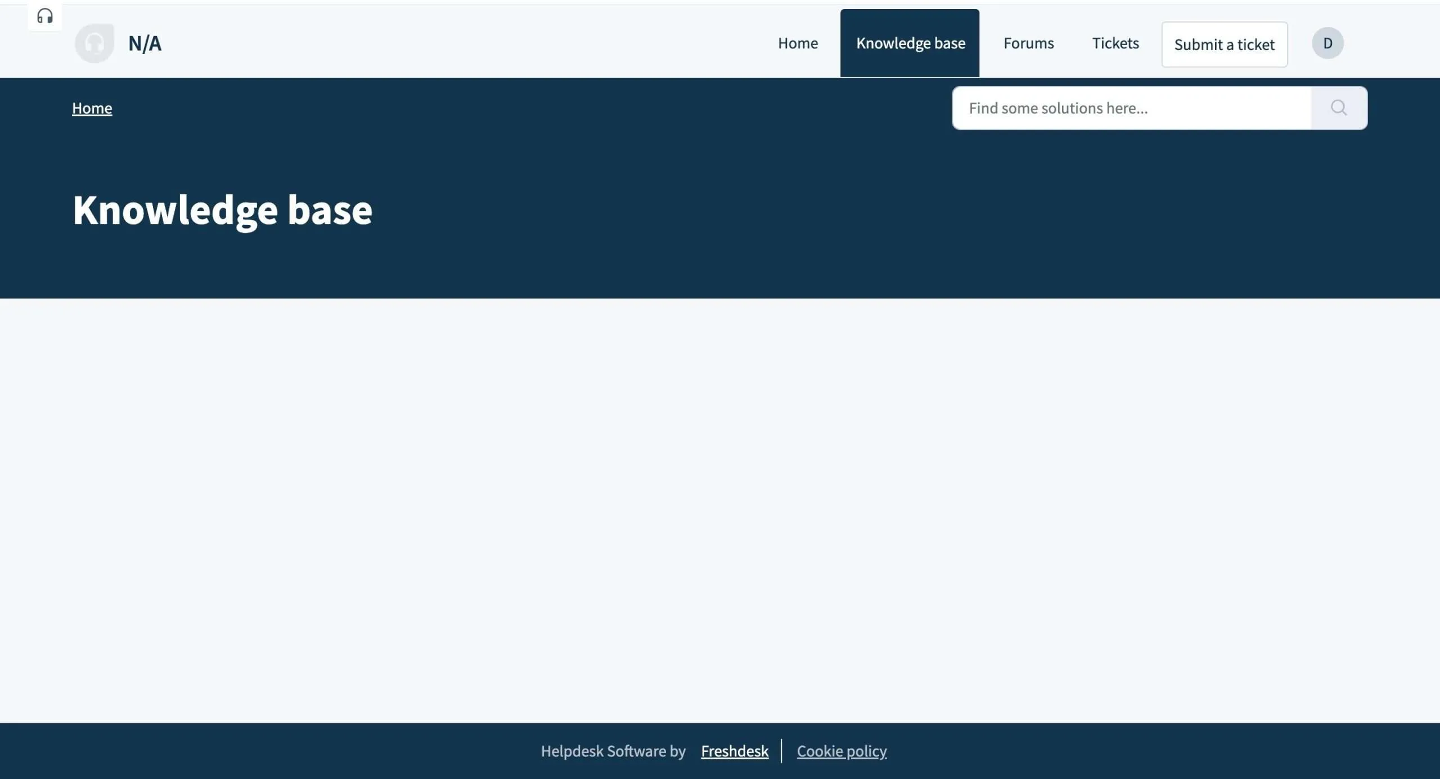Click the N/A portal logo image
This screenshot has height=779, width=1440.
point(94,43)
